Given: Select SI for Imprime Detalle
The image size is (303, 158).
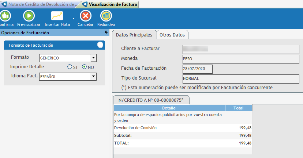Looking at the screenshot, I should pyautogui.click(x=70, y=67).
